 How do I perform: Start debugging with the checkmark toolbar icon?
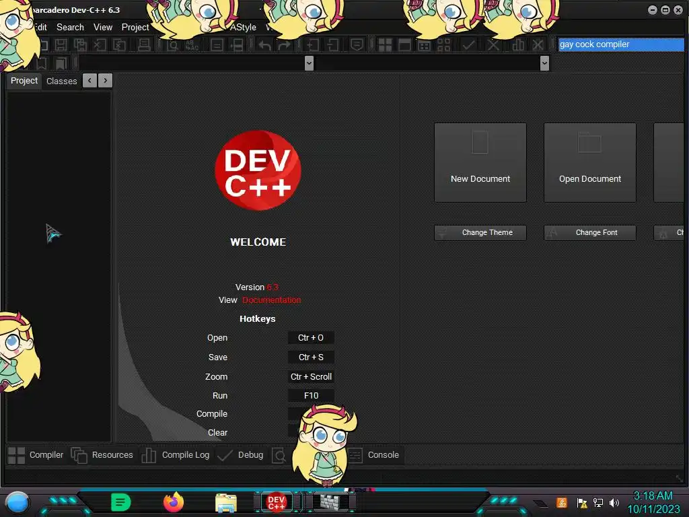coord(469,44)
